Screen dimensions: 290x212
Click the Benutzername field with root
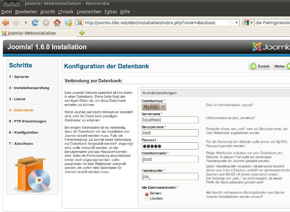170,133
